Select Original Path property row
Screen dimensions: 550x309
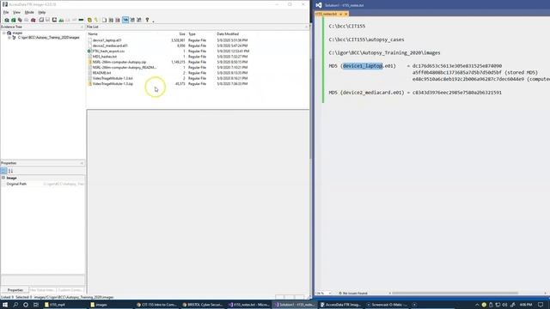[43, 184]
